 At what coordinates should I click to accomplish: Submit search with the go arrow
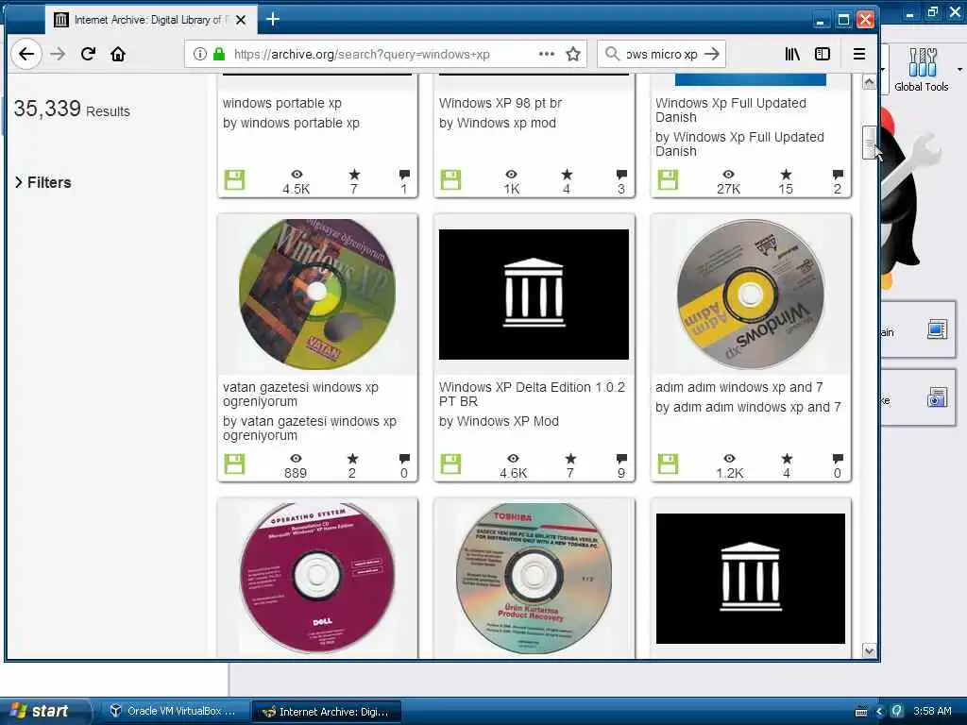(x=712, y=54)
